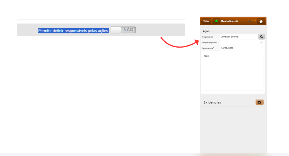Viewport: 289px width, 156px height.
Task: Expand the Terminar até date dropdown arrow
Action: pos(262,48)
